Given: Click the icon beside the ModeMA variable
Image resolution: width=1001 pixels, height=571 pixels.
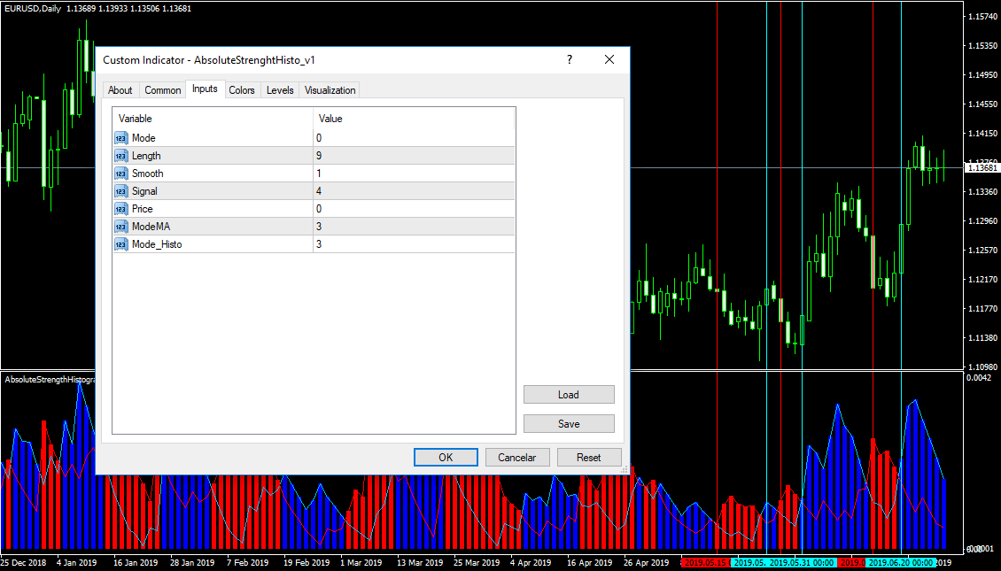Looking at the screenshot, I should [121, 227].
